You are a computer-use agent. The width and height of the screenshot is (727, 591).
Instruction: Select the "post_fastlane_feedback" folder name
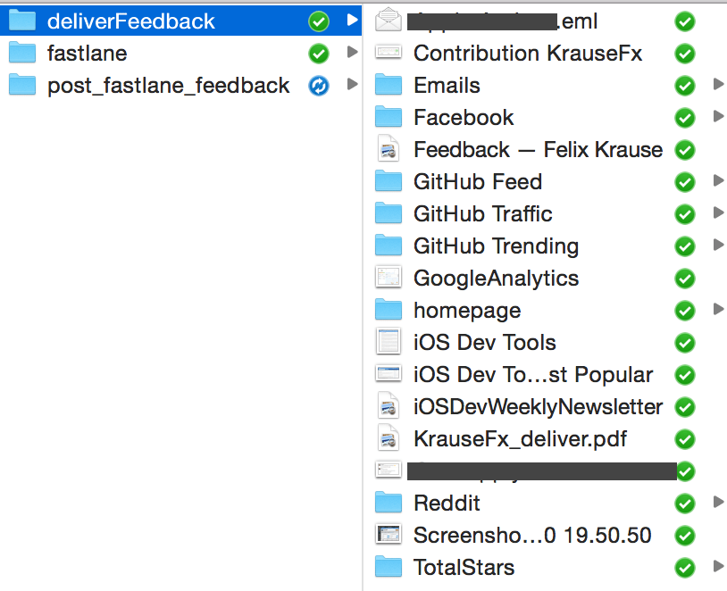pos(169,87)
